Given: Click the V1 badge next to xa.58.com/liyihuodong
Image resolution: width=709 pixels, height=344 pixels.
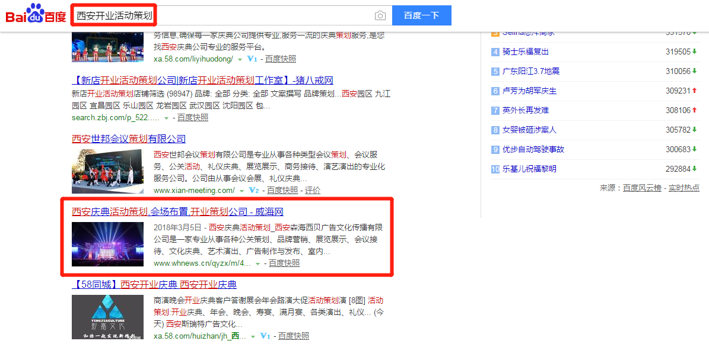Looking at the screenshot, I should coord(253,59).
